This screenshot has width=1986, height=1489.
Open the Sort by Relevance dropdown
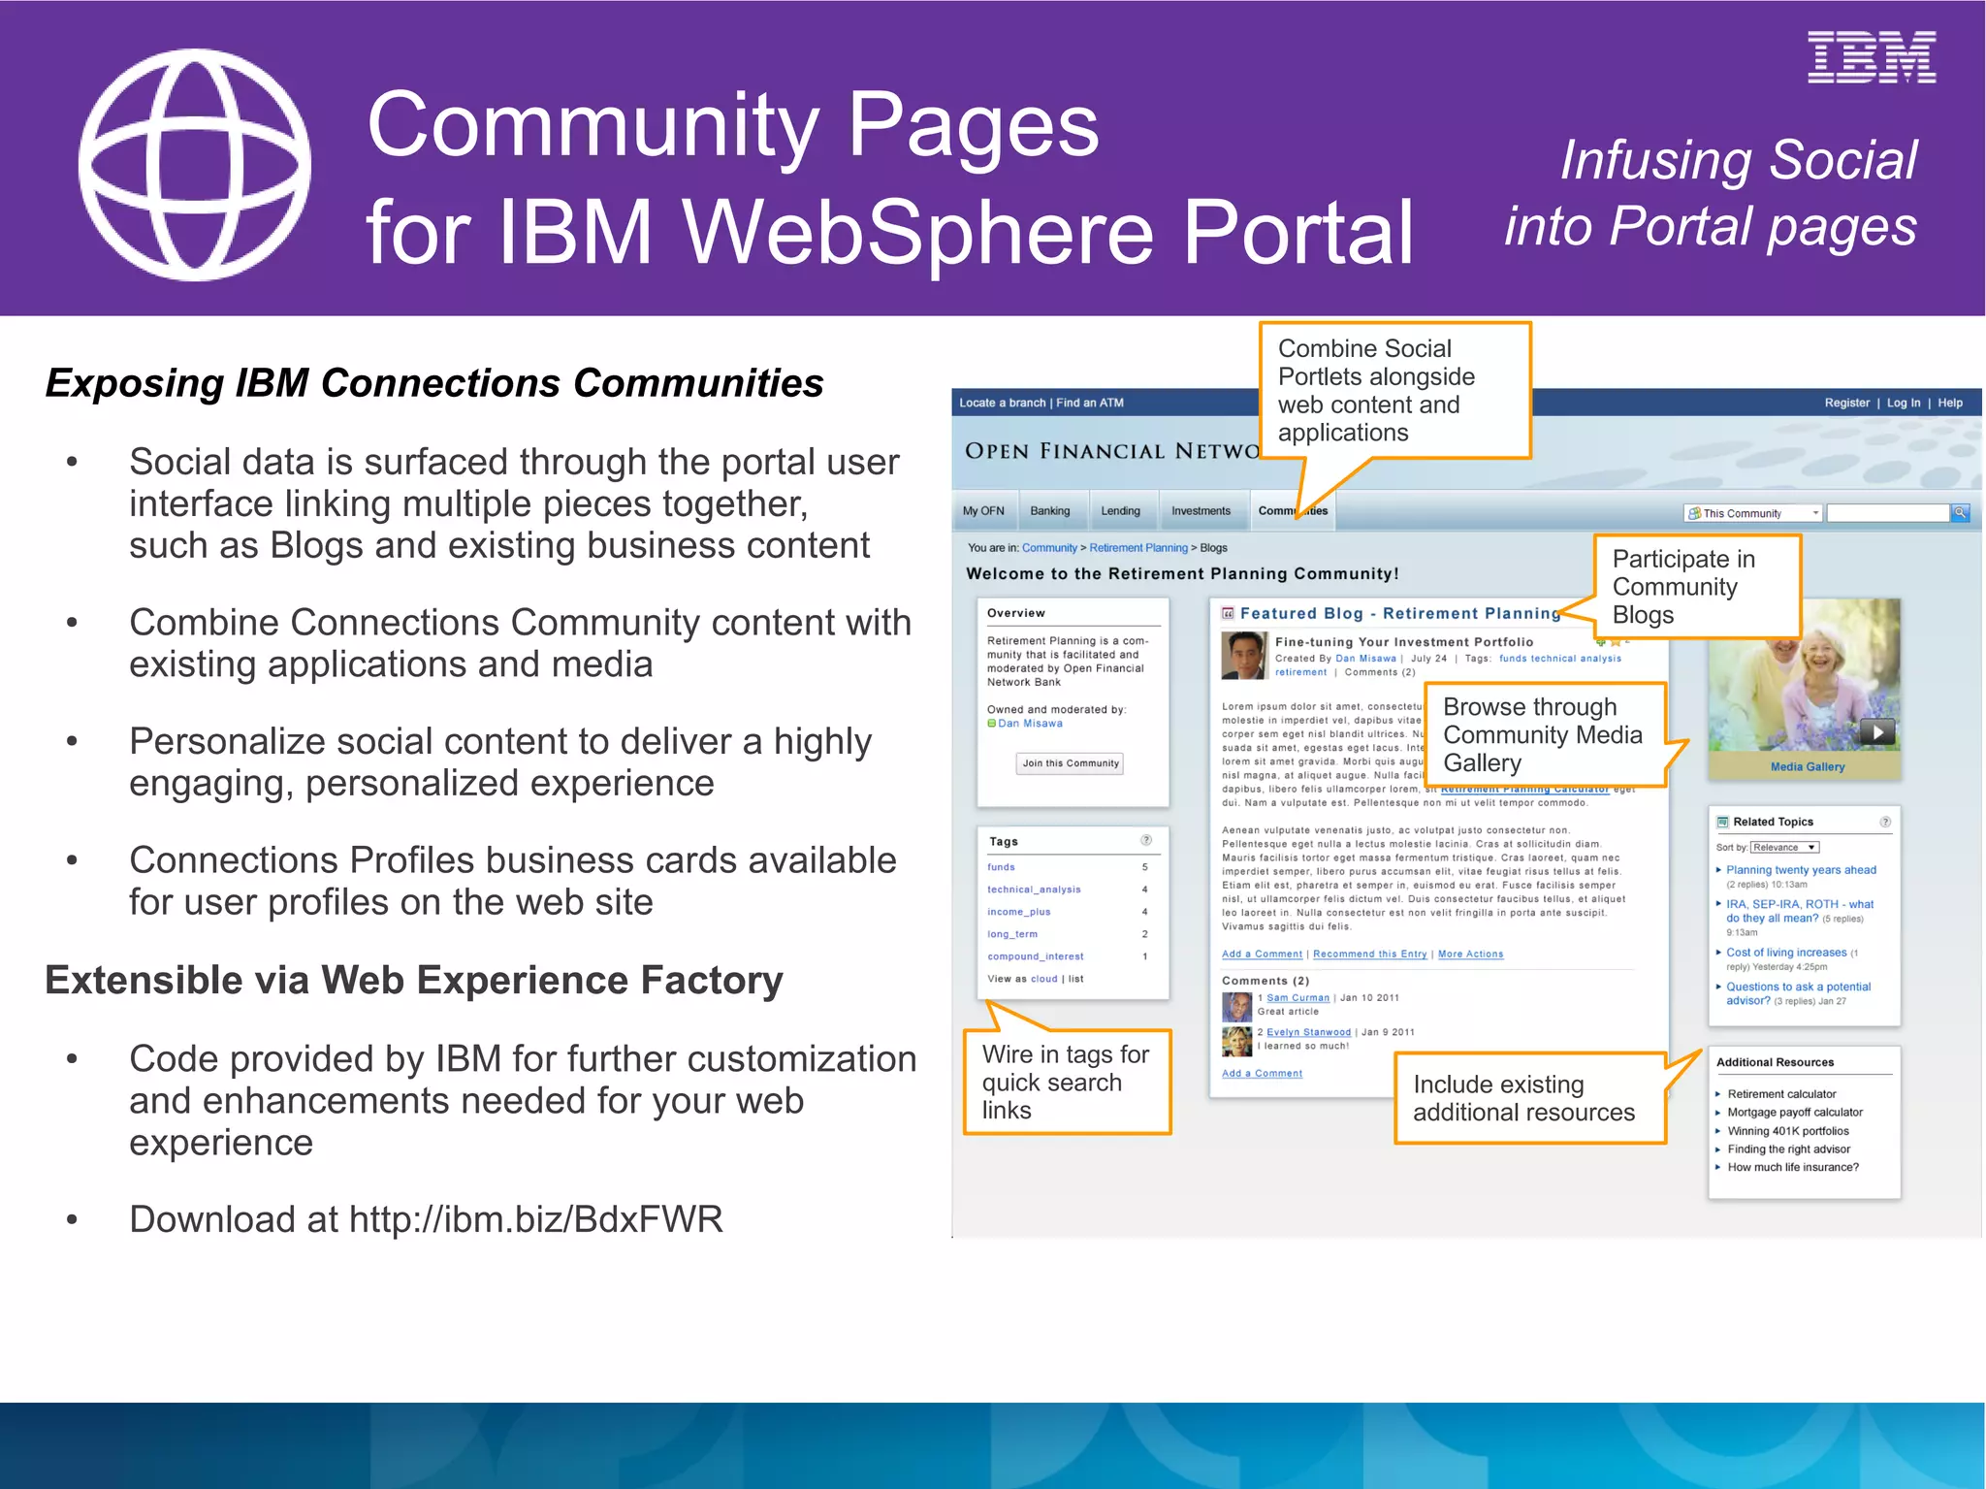[1784, 848]
